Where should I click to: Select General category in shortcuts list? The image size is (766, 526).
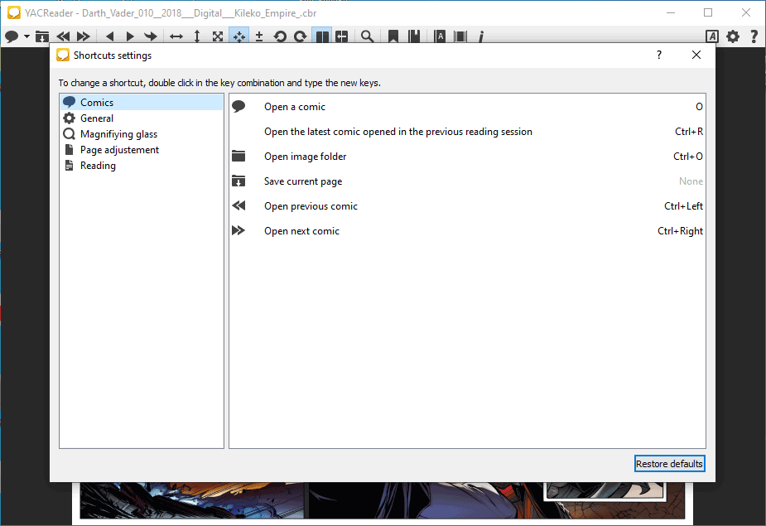(x=142, y=118)
